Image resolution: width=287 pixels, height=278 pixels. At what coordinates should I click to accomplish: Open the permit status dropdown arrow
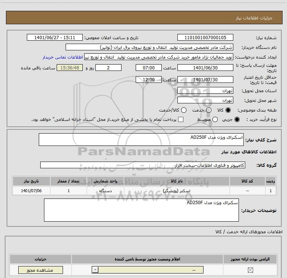point(95,270)
